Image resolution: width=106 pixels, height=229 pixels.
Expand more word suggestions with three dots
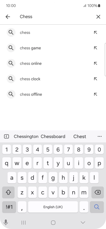pyautogui.click(x=100, y=136)
